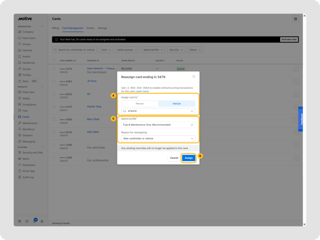
Task: Check the box for card ending 4482
Action: click(54, 82)
